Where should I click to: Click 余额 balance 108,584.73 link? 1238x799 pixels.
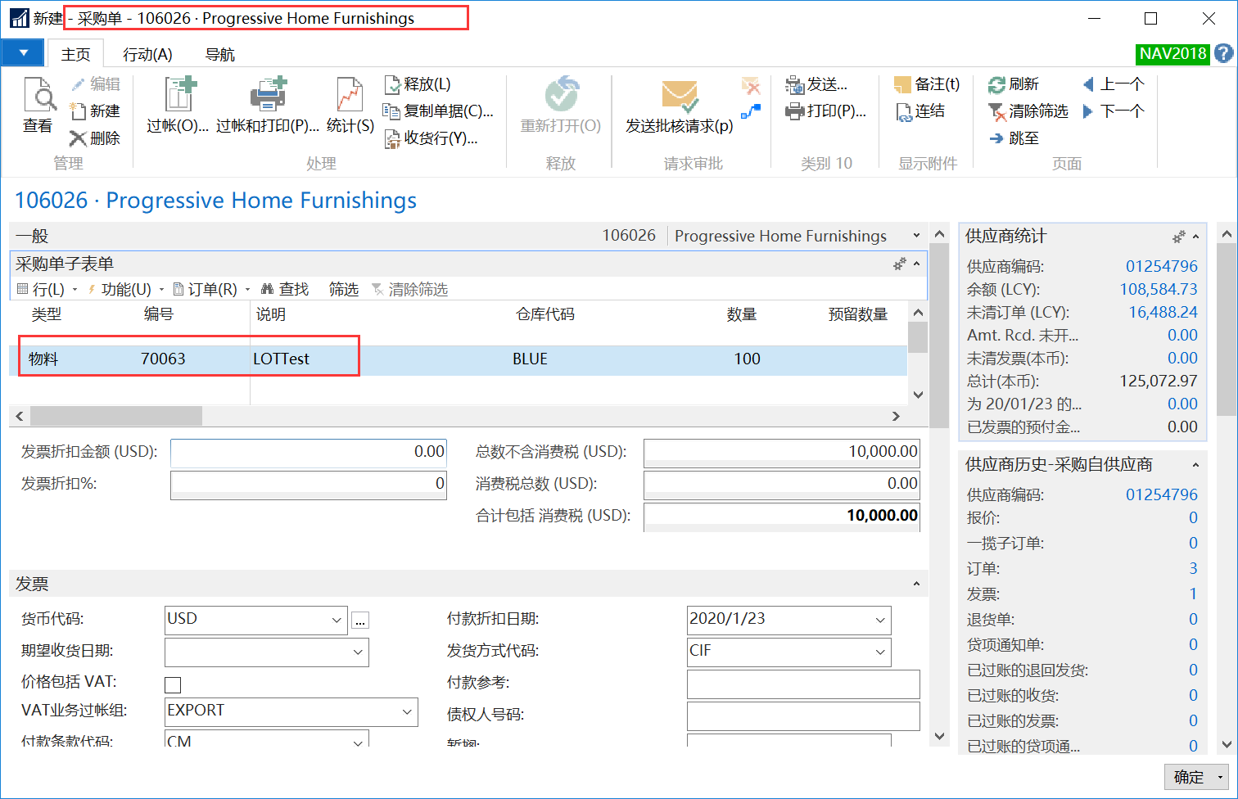pos(1159,289)
